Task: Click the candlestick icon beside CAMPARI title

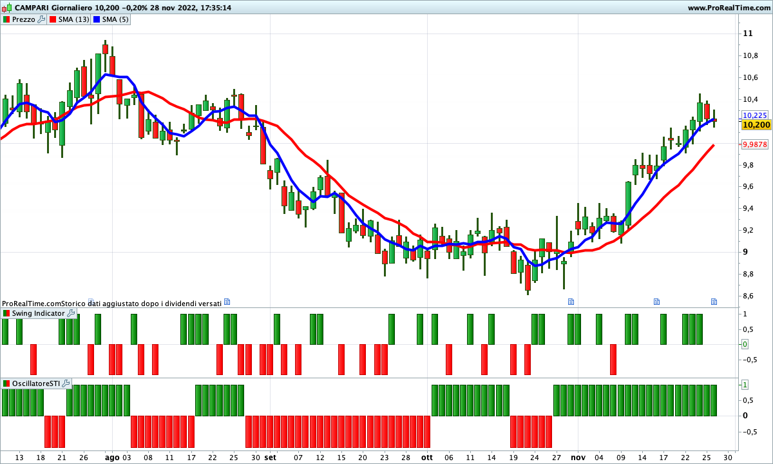Action: [x=6, y=8]
